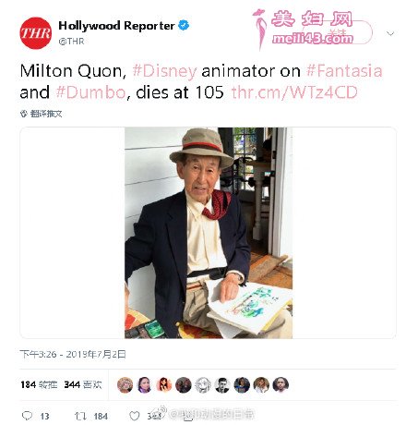Like the tweet with the heart icon

click(134, 416)
